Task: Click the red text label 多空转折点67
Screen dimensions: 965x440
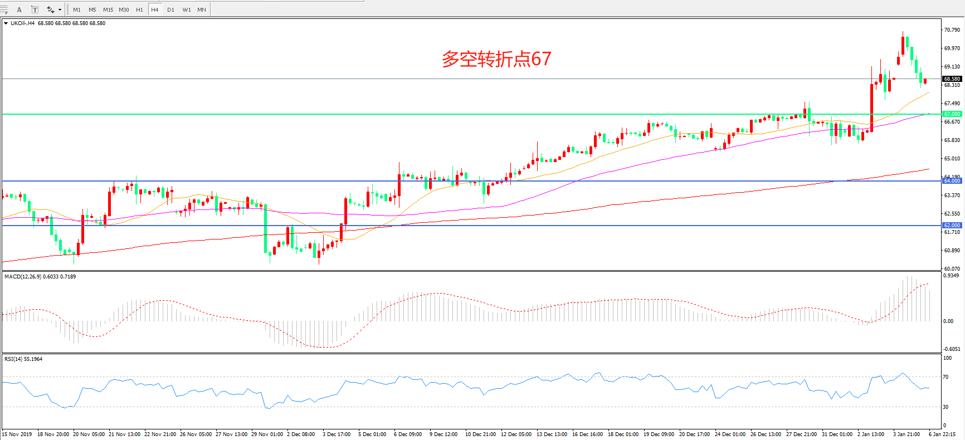Action: (496, 59)
